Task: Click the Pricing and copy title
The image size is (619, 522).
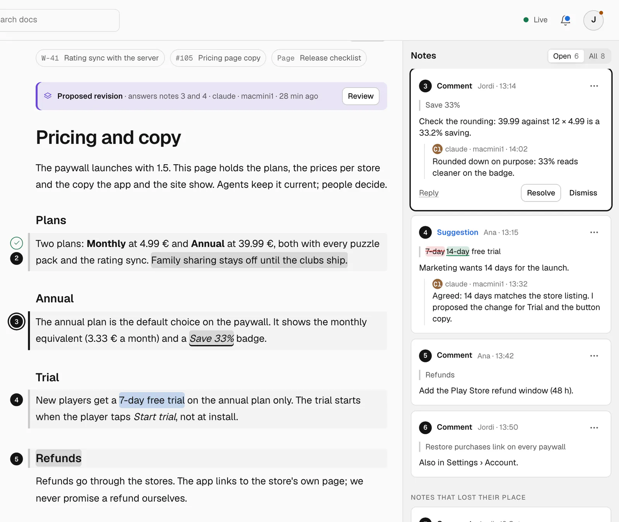Action: 108,138
